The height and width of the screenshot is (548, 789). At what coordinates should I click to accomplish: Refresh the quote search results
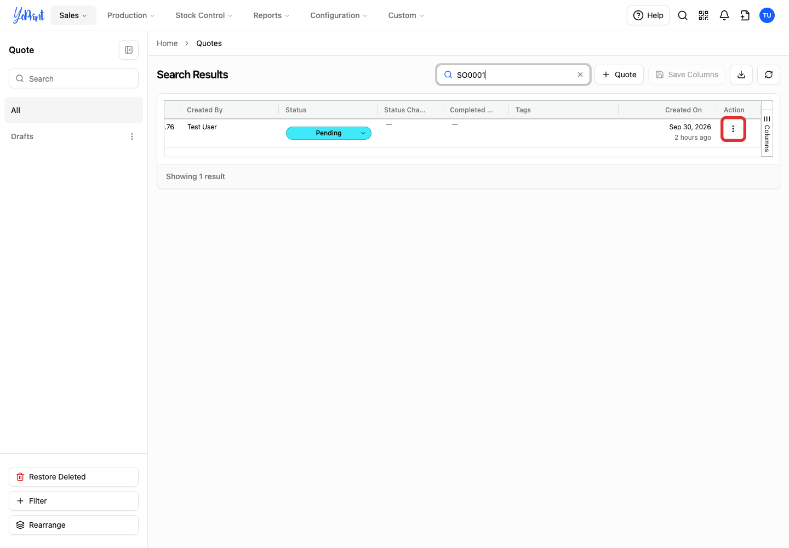pyautogui.click(x=769, y=75)
